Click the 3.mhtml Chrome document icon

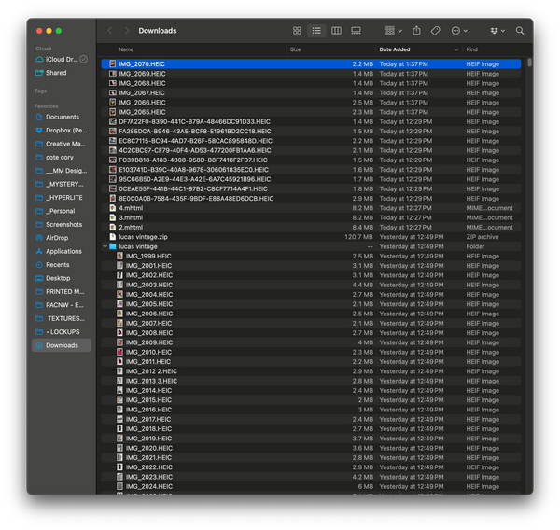pos(113,217)
